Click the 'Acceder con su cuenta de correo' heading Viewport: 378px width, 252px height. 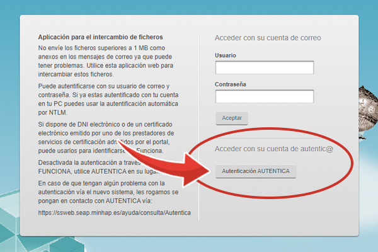coord(268,38)
